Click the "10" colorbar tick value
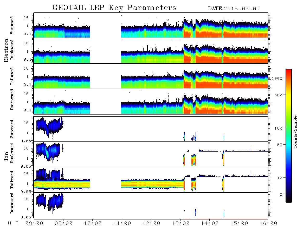Image resolution: width=297 pixels, height=228 pixels. [x=280, y=178]
